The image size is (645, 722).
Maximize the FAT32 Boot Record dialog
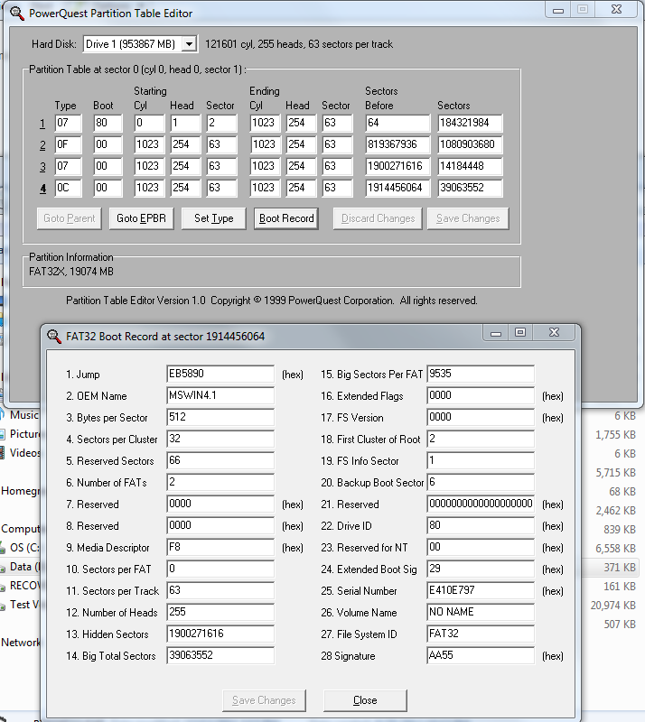520,333
